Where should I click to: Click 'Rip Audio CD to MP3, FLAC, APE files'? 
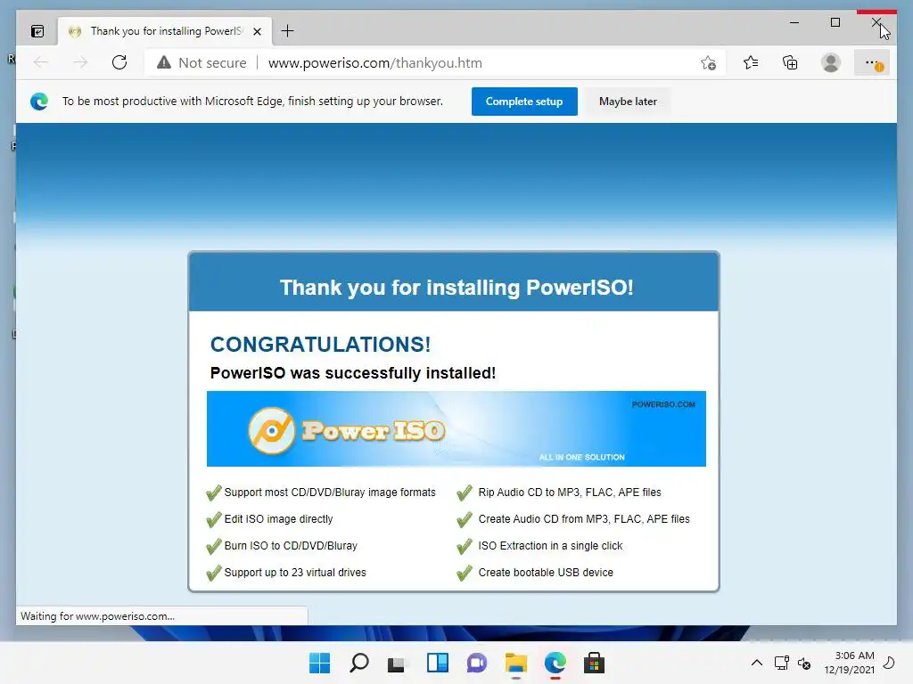[570, 492]
